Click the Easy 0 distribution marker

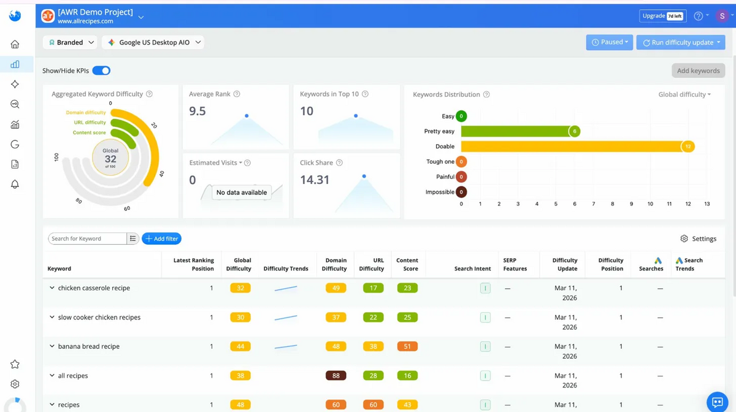pyautogui.click(x=461, y=116)
